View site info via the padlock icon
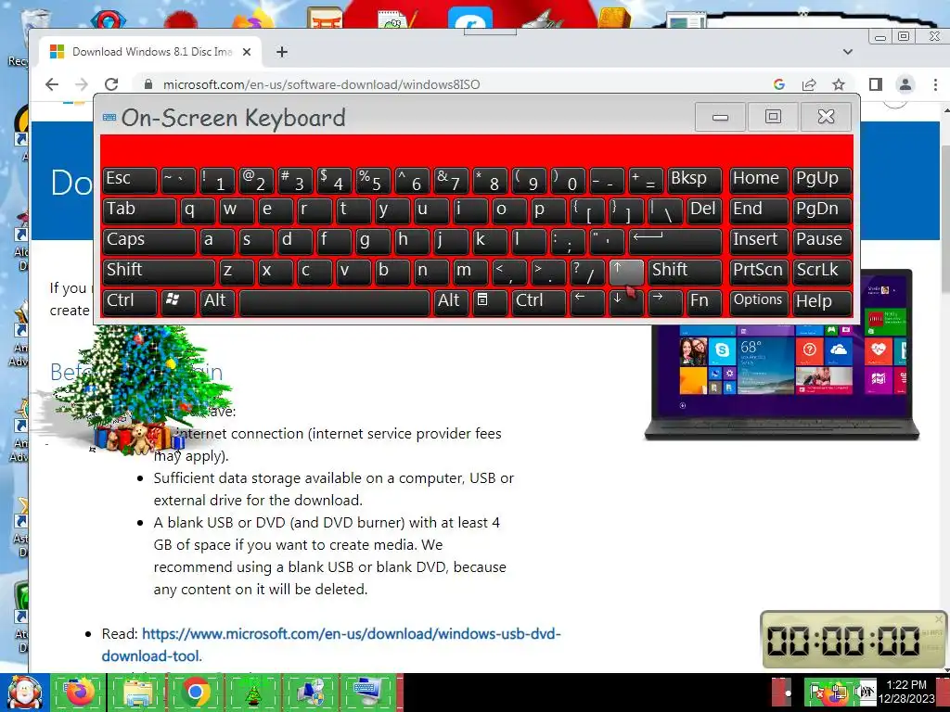Viewport: 950px width, 712px height. click(x=148, y=84)
